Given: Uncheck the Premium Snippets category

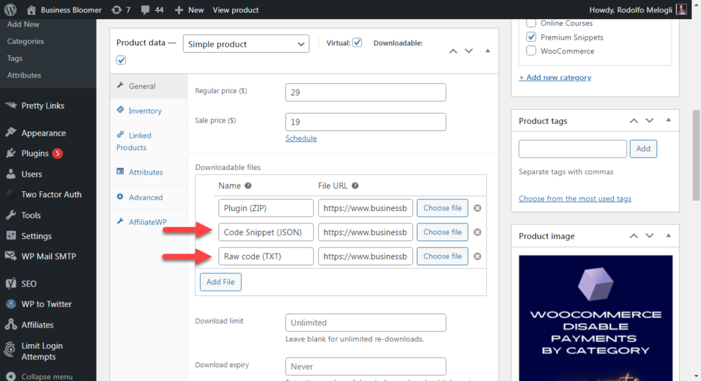Looking at the screenshot, I should 531,37.
